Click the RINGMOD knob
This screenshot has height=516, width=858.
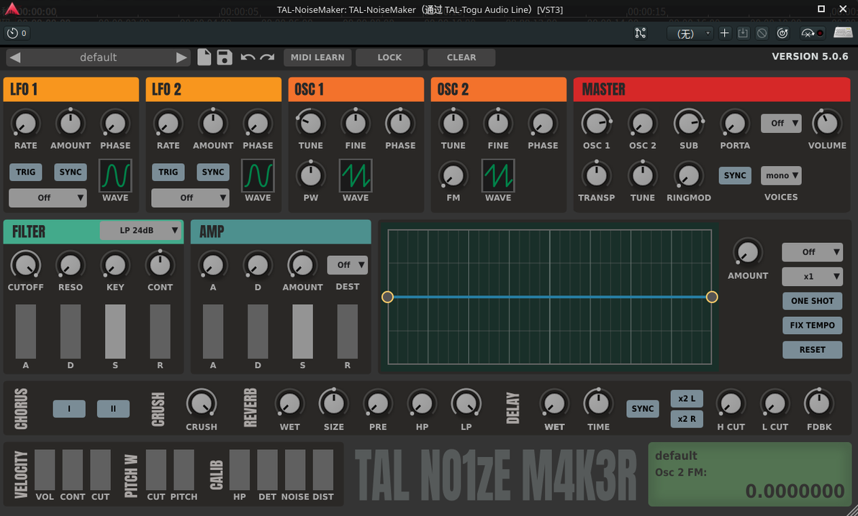[x=688, y=175]
